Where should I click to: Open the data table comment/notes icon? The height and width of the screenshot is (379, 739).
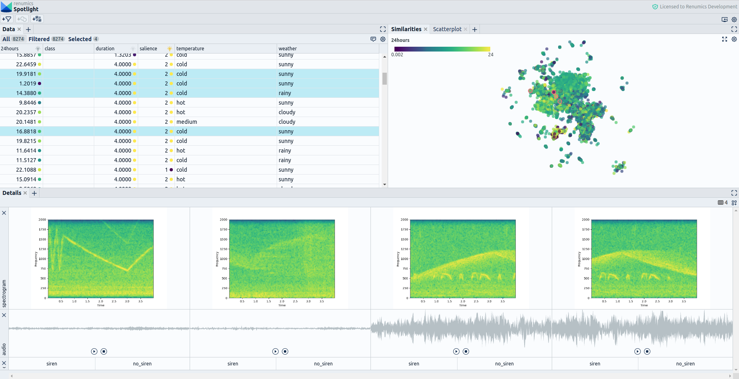[373, 39]
